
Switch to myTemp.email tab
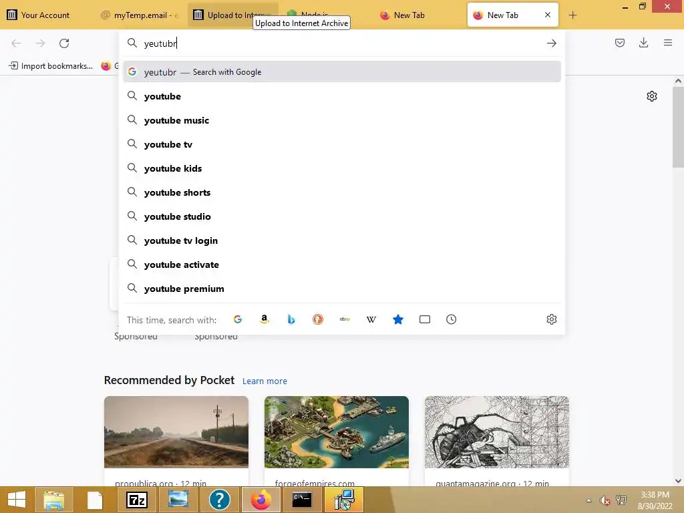(x=140, y=15)
